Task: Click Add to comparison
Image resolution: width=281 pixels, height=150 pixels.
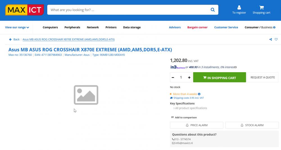Action: pyautogui.click(x=184, y=118)
